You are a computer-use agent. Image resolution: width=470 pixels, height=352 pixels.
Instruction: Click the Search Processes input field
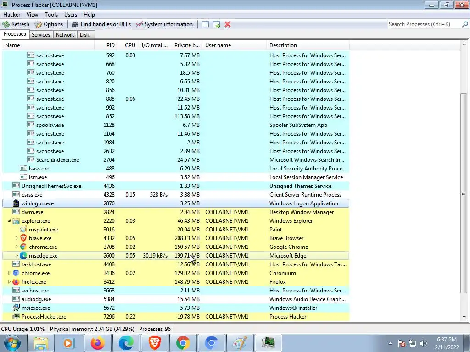(424, 24)
